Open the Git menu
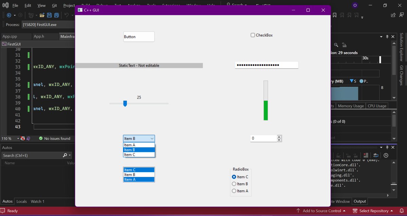The height and width of the screenshot is (216, 407). click(x=54, y=5)
